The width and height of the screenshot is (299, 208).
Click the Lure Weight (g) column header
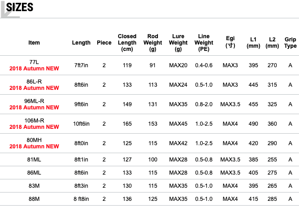tap(178, 43)
